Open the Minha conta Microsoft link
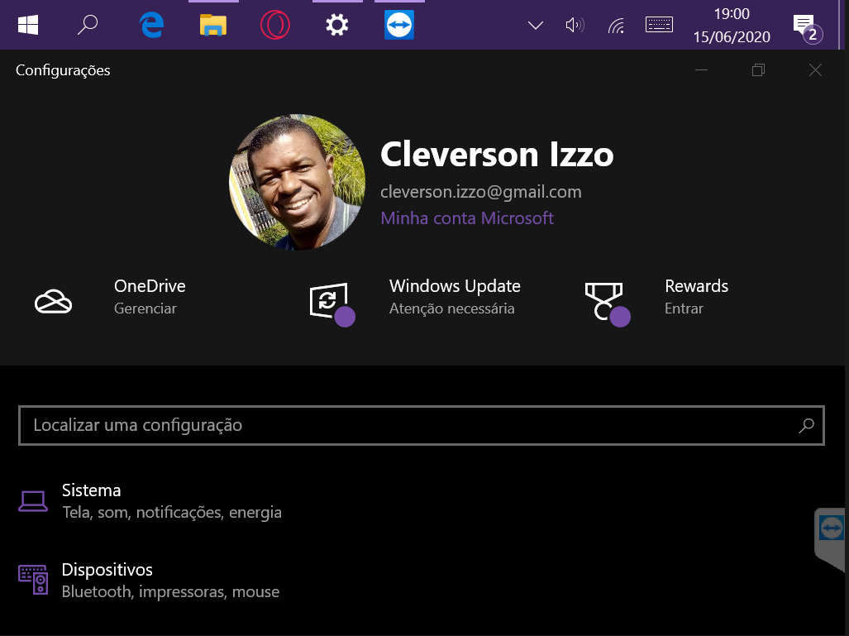This screenshot has width=849, height=636. pos(467,218)
